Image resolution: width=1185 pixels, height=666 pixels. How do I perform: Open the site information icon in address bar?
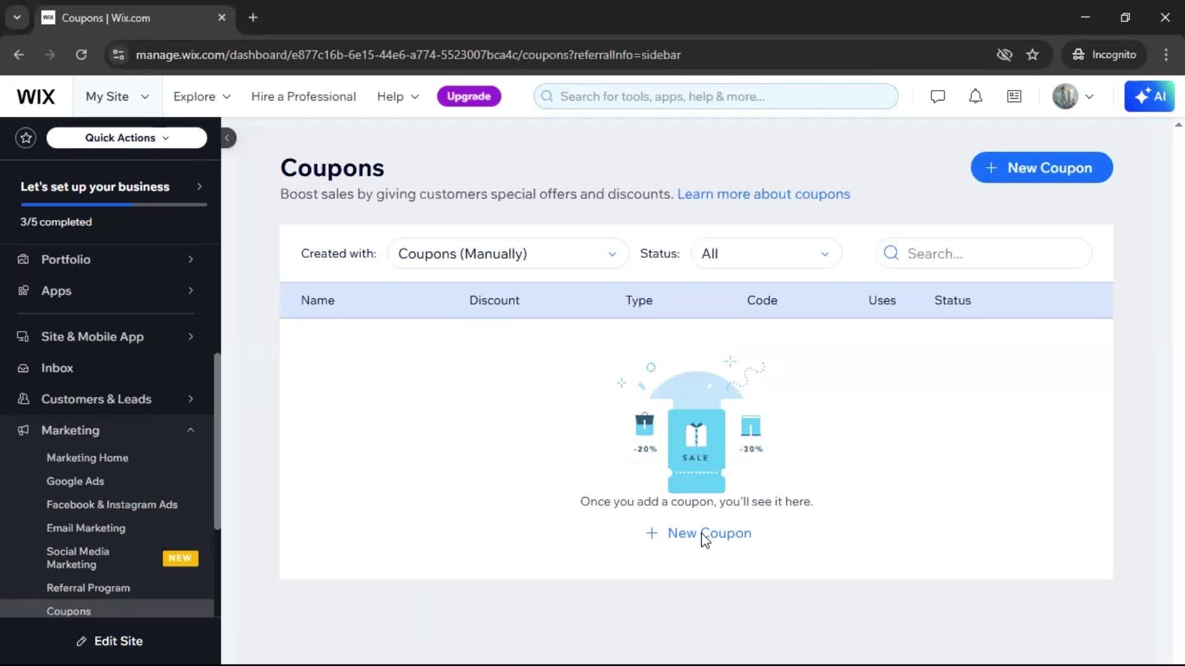118,55
